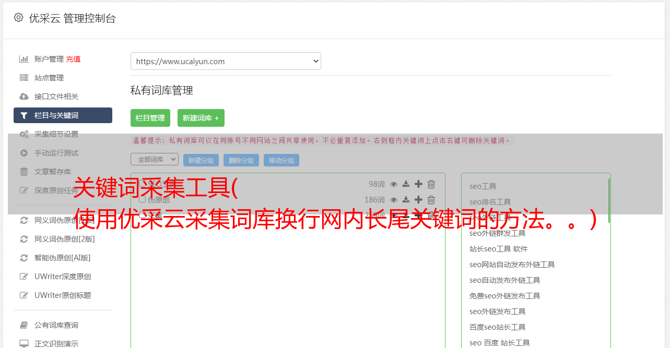
Task: Add keywords to the 伪原创 library
Action: click(x=418, y=200)
